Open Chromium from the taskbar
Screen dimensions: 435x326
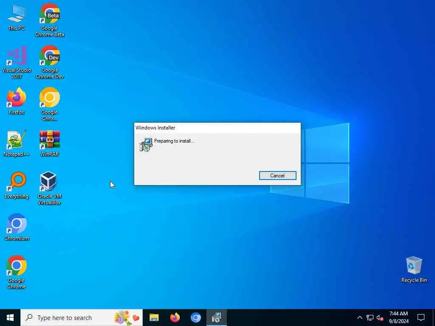[x=195, y=318]
